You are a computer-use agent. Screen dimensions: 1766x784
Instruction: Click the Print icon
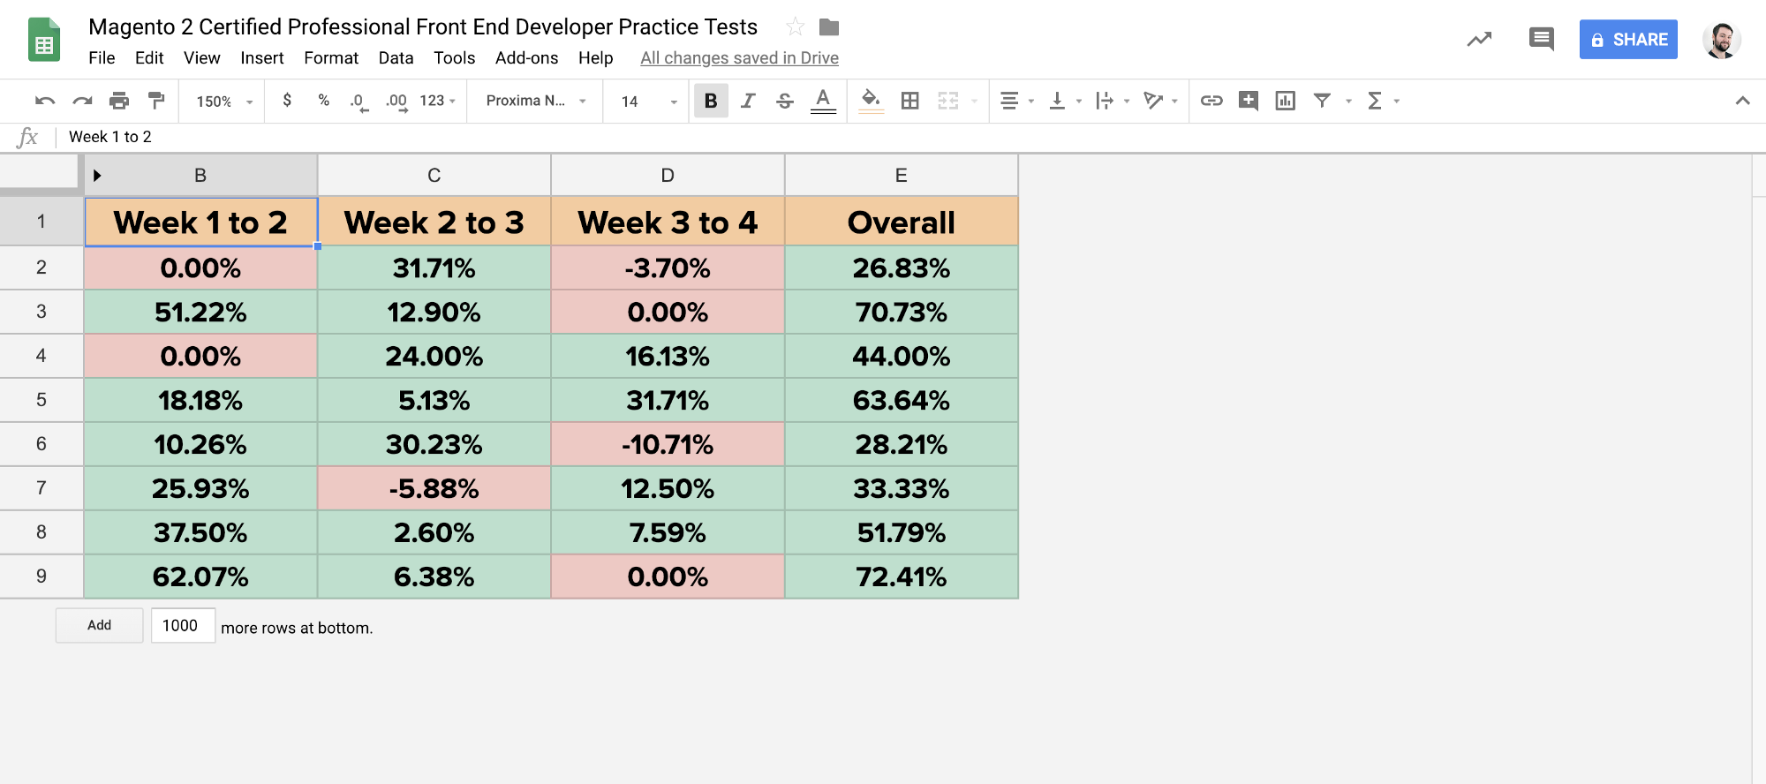click(x=119, y=101)
